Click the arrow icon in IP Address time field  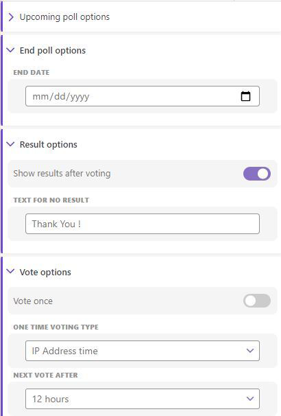point(250,351)
